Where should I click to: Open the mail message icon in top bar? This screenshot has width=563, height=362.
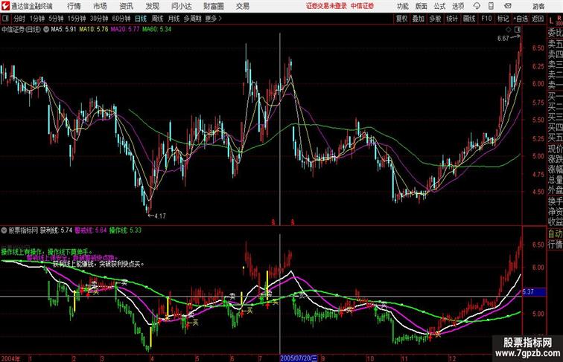tap(508, 6)
